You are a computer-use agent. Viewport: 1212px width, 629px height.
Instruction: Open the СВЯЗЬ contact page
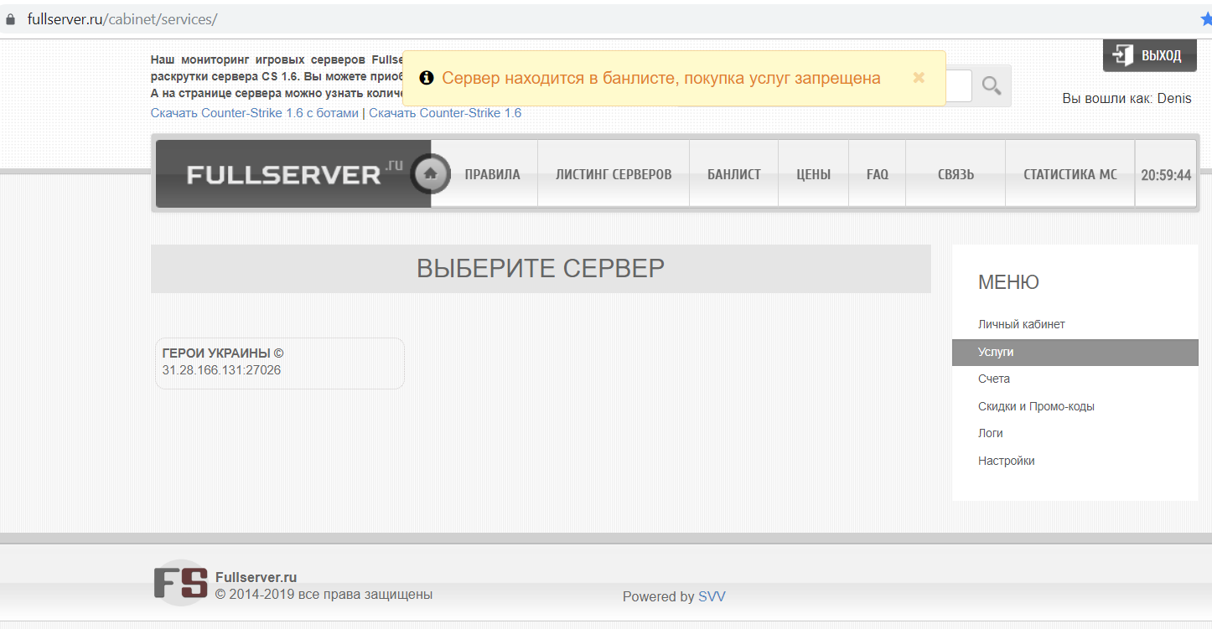coord(956,174)
